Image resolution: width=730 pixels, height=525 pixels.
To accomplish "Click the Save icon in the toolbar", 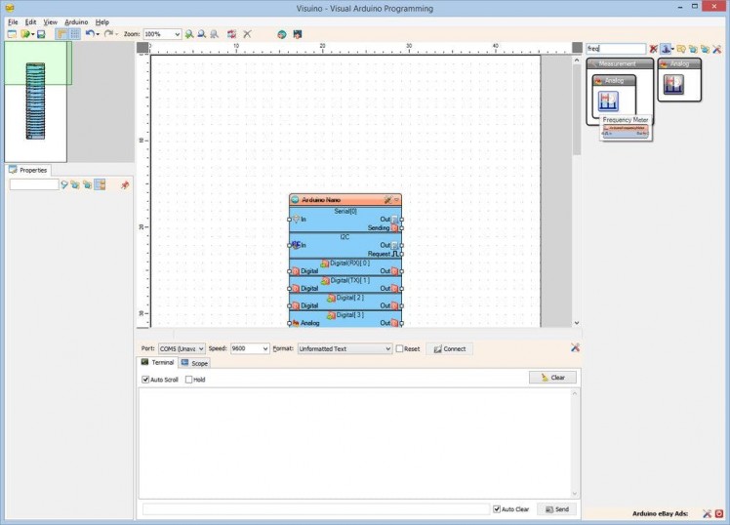I will 41,34.
